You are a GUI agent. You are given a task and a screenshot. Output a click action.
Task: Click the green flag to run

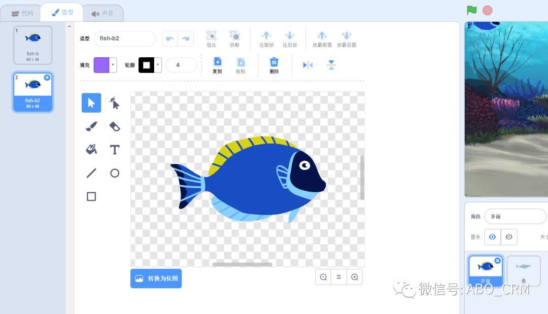(x=472, y=10)
